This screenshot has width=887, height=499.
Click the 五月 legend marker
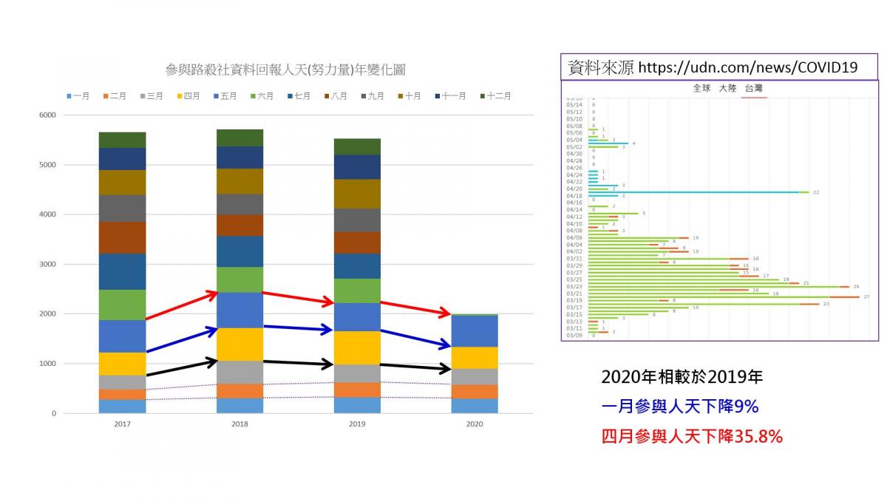pyautogui.click(x=217, y=96)
